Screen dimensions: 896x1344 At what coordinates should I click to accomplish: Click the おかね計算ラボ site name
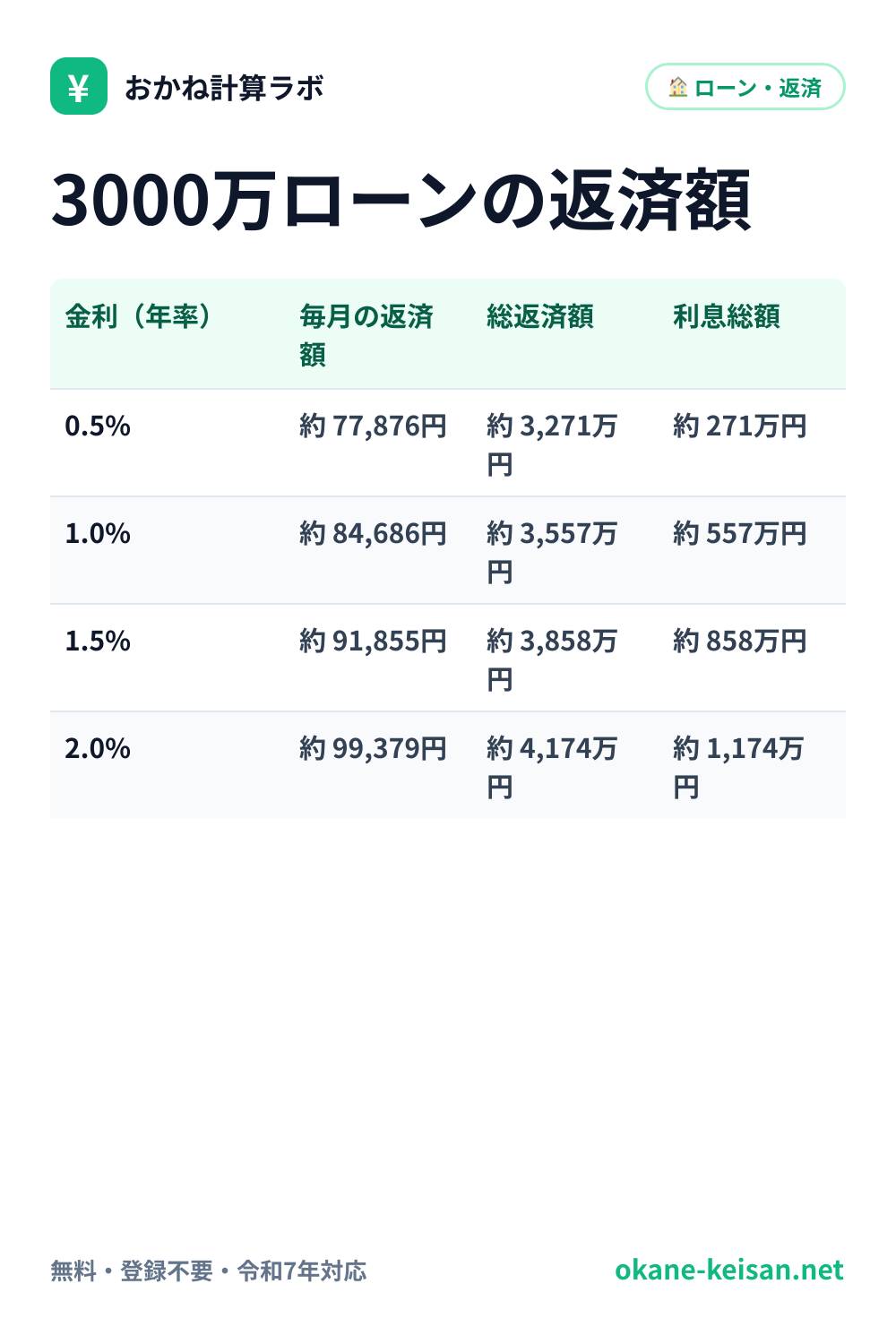[224, 88]
